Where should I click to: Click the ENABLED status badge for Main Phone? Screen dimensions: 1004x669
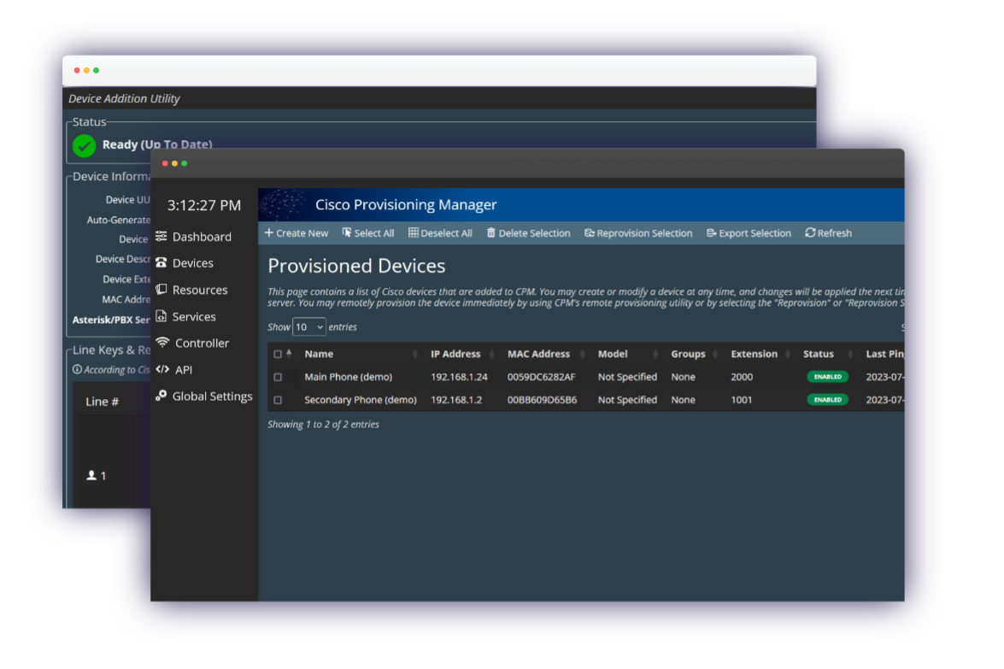pyautogui.click(x=826, y=377)
